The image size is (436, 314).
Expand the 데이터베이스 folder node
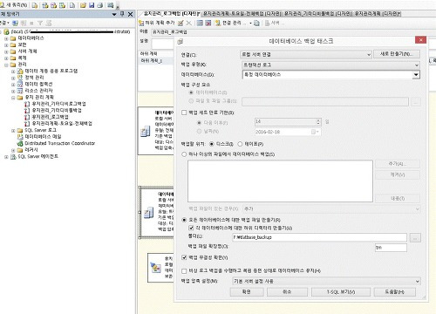[6, 38]
